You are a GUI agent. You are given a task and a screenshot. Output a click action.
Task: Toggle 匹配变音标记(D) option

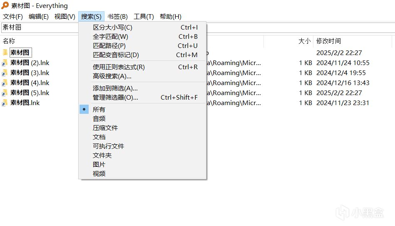click(142, 55)
